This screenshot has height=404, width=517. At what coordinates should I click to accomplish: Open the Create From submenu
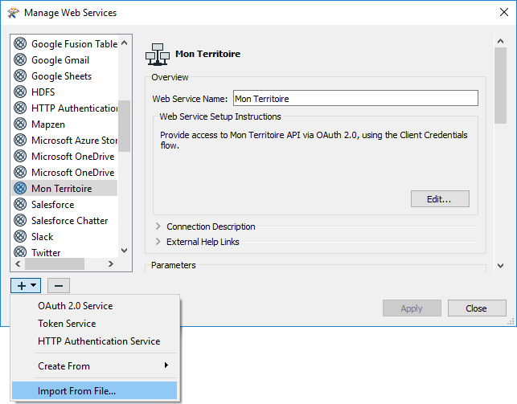(95, 366)
